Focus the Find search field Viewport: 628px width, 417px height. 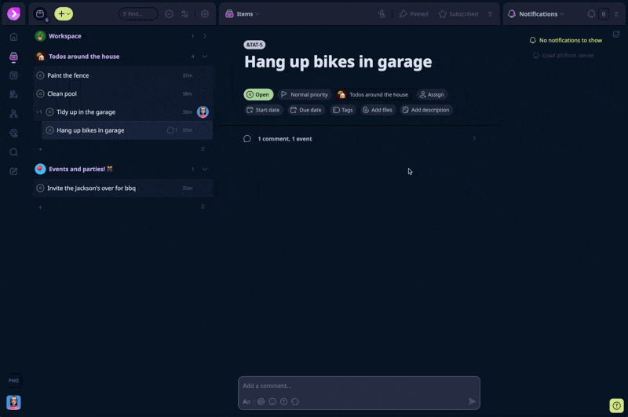[138, 14]
